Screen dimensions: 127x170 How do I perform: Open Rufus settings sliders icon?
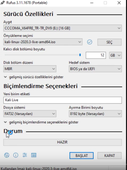(x=25, y=155)
